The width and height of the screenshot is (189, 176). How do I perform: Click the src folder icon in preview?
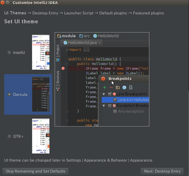(81, 36)
